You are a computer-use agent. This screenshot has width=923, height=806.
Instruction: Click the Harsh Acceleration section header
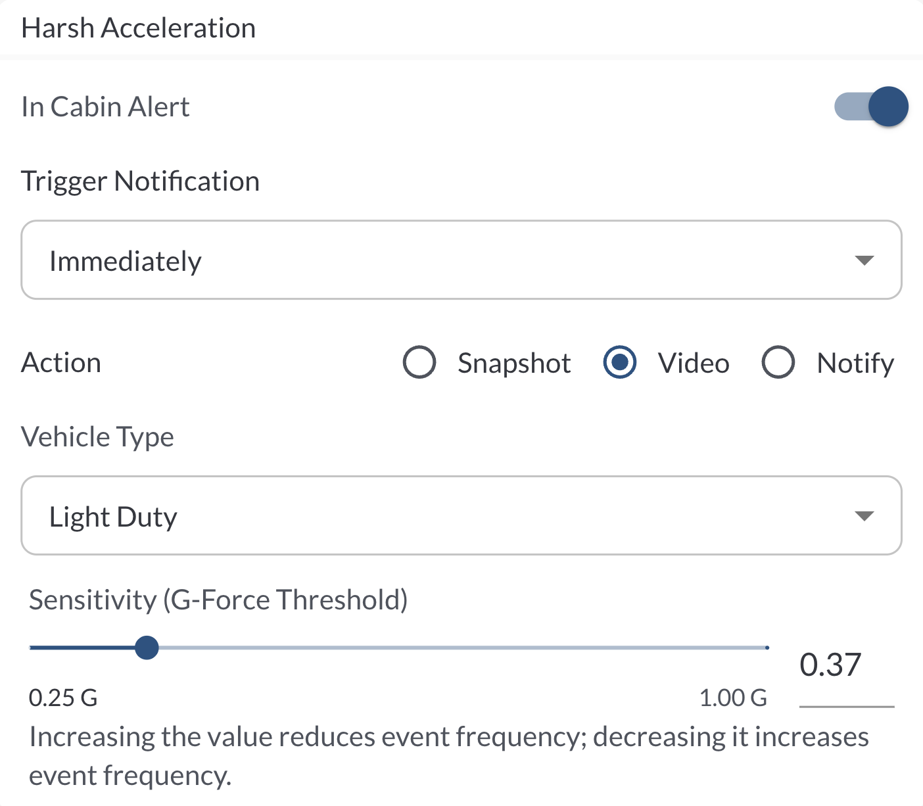(x=139, y=28)
